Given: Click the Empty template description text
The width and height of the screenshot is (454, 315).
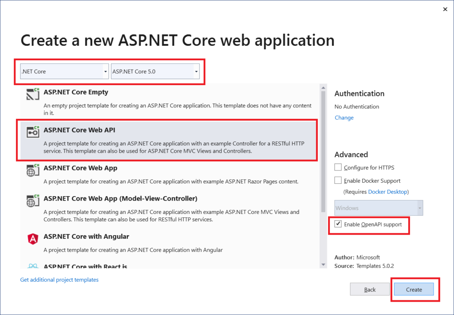Looking at the screenshot, I should click(177, 109).
